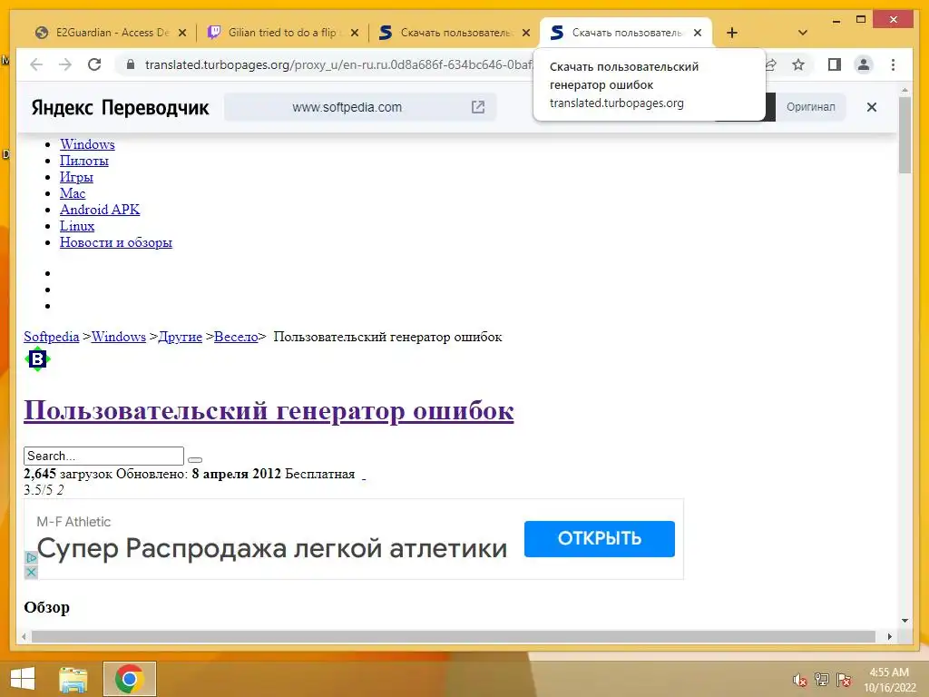The height and width of the screenshot is (697, 929).
Task: Close the Yandex Translator bar
Action: click(x=872, y=107)
